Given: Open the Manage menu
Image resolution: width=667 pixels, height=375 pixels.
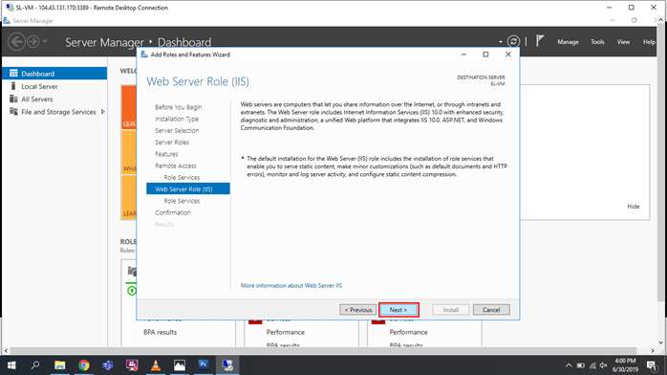Looking at the screenshot, I should (x=568, y=42).
